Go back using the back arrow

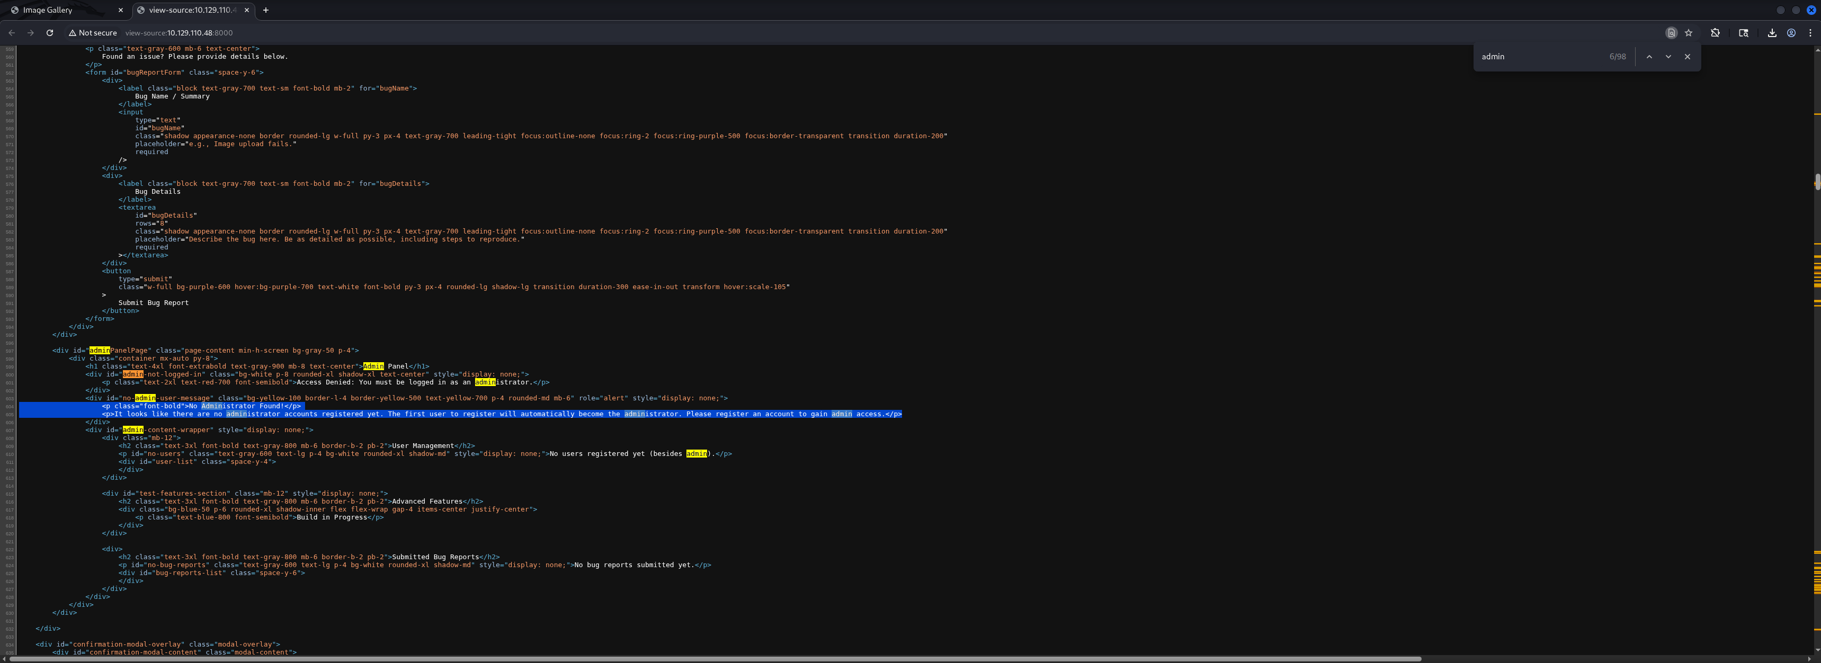point(11,32)
